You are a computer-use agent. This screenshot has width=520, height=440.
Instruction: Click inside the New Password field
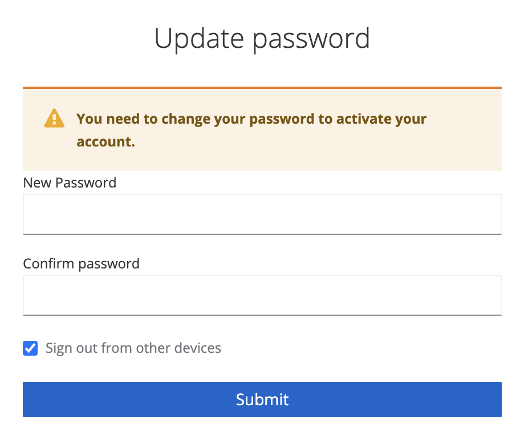pyautogui.click(x=262, y=214)
